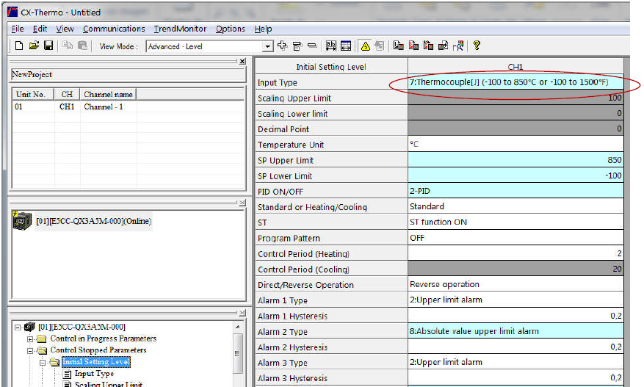Click the Channel name column header
Image resolution: width=644 pixels, height=387 pixels.
tap(108, 94)
